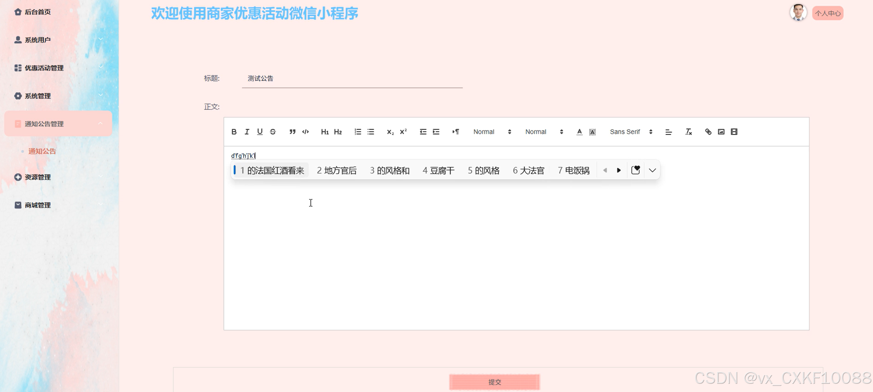Expand the IME candidate list chevron
Image resolution: width=873 pixels, height=392 pixels.
point(652,170)
